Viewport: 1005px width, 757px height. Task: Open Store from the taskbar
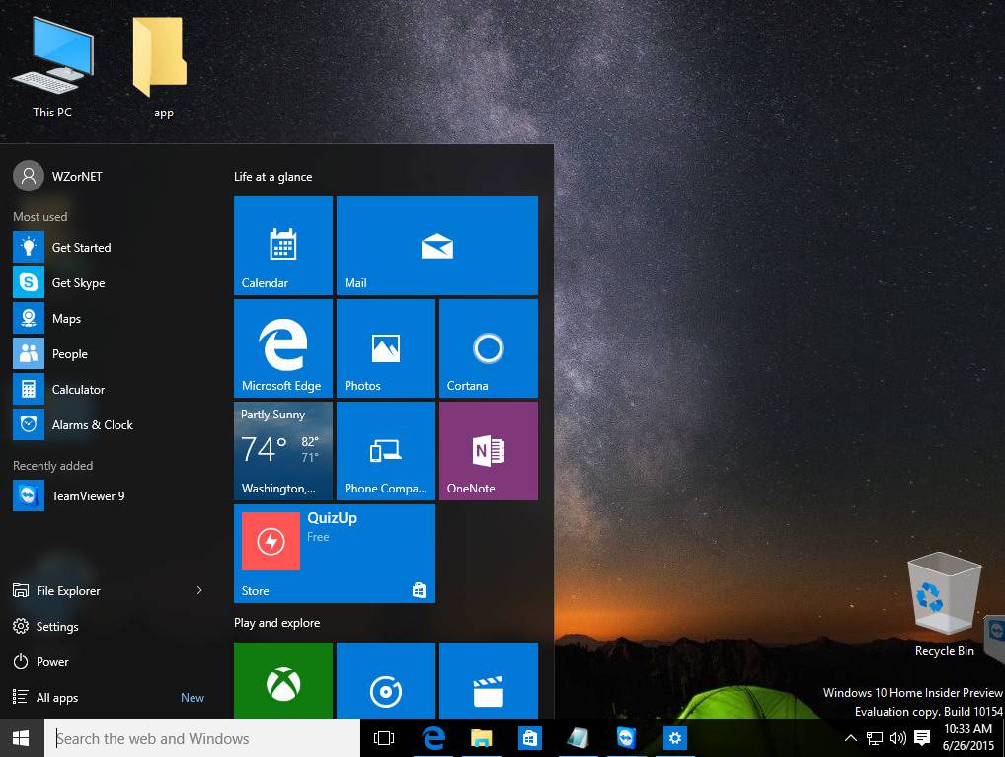click(529, 738)
